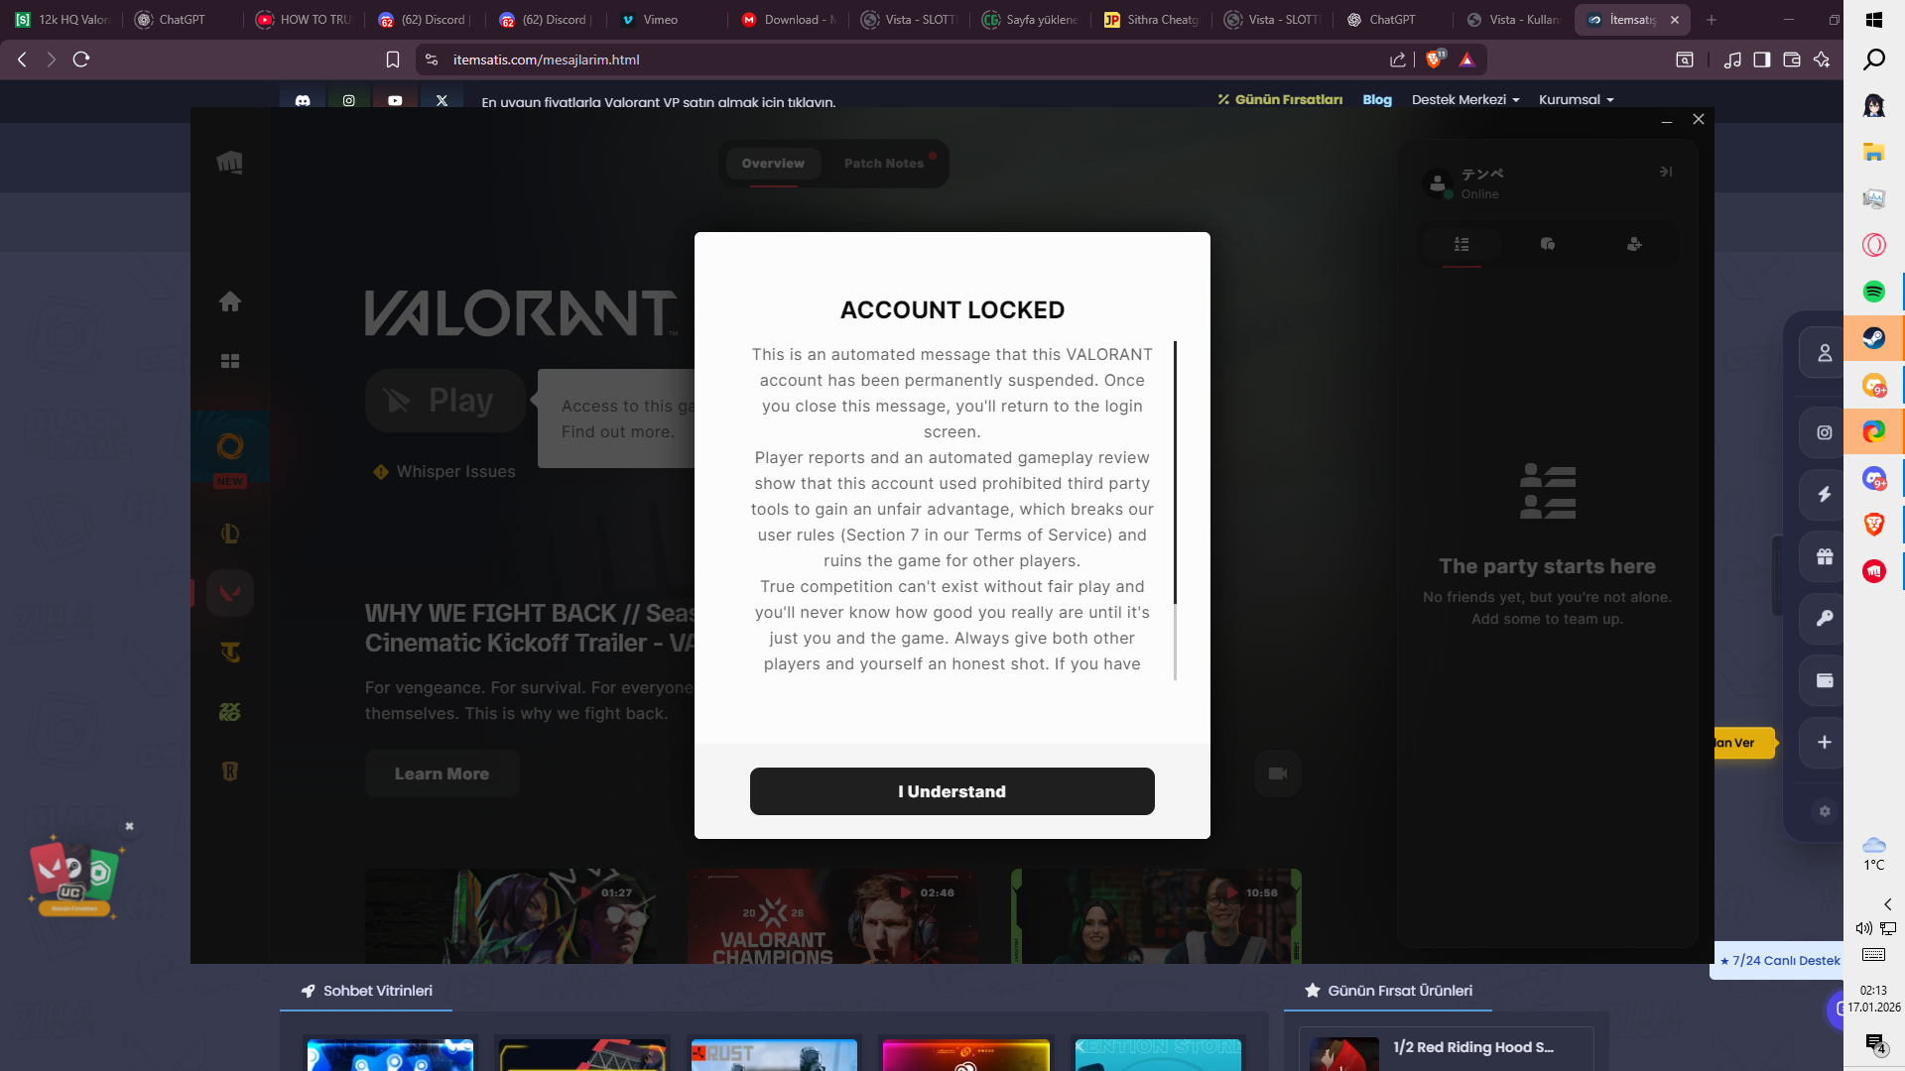Open the gear settings icon in floating panel

(1824, 811)
